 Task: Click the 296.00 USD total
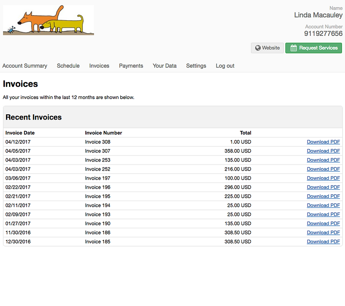coord(238,187)
